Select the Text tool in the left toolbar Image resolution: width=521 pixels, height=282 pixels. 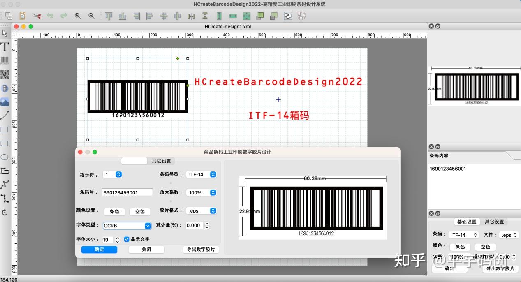coord(5,46)
